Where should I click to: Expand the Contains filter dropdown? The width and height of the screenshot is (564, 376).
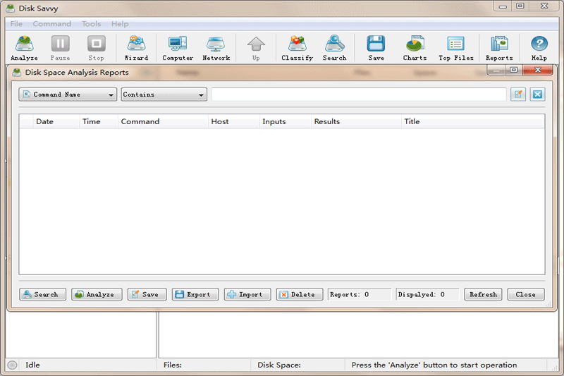(x=164, y=95)
